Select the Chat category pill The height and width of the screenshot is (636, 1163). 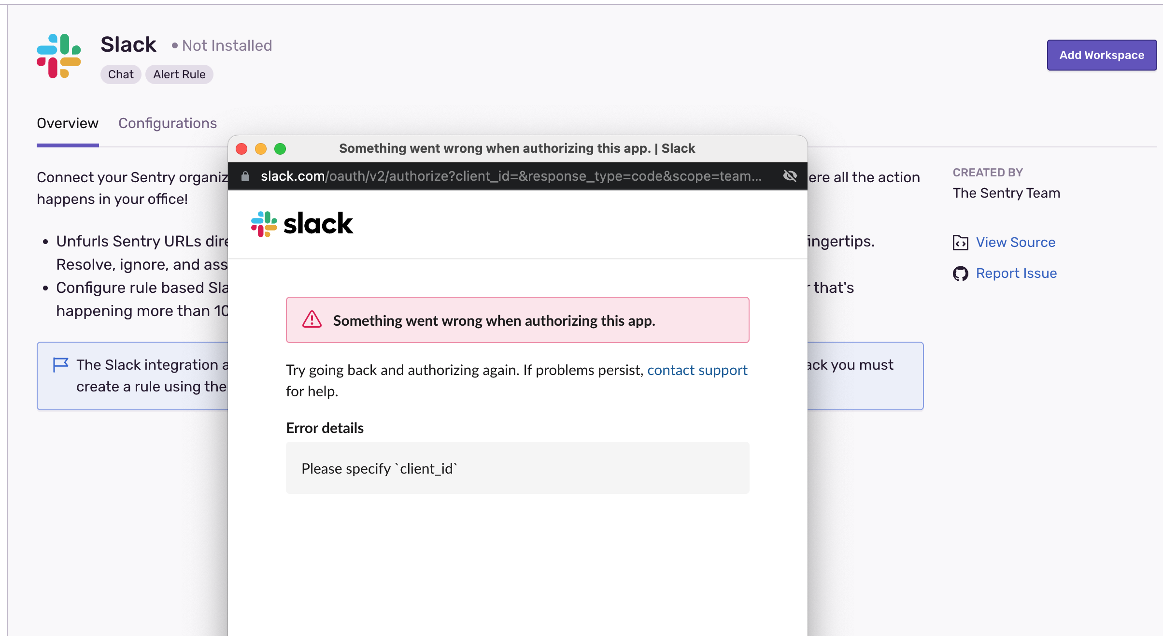tap(120, 74)
